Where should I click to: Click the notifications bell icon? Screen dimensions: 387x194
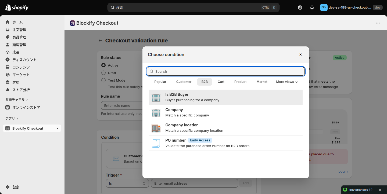coord(312,8)
